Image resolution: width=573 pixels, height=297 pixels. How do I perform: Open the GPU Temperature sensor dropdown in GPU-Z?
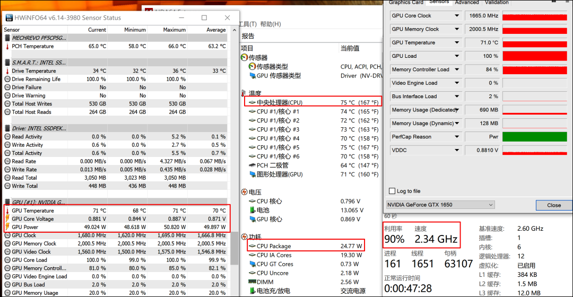[457, 43]
